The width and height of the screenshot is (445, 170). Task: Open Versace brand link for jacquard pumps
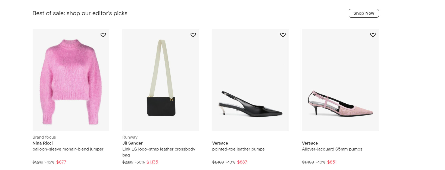pyautogui.click(x=310, y=143)
